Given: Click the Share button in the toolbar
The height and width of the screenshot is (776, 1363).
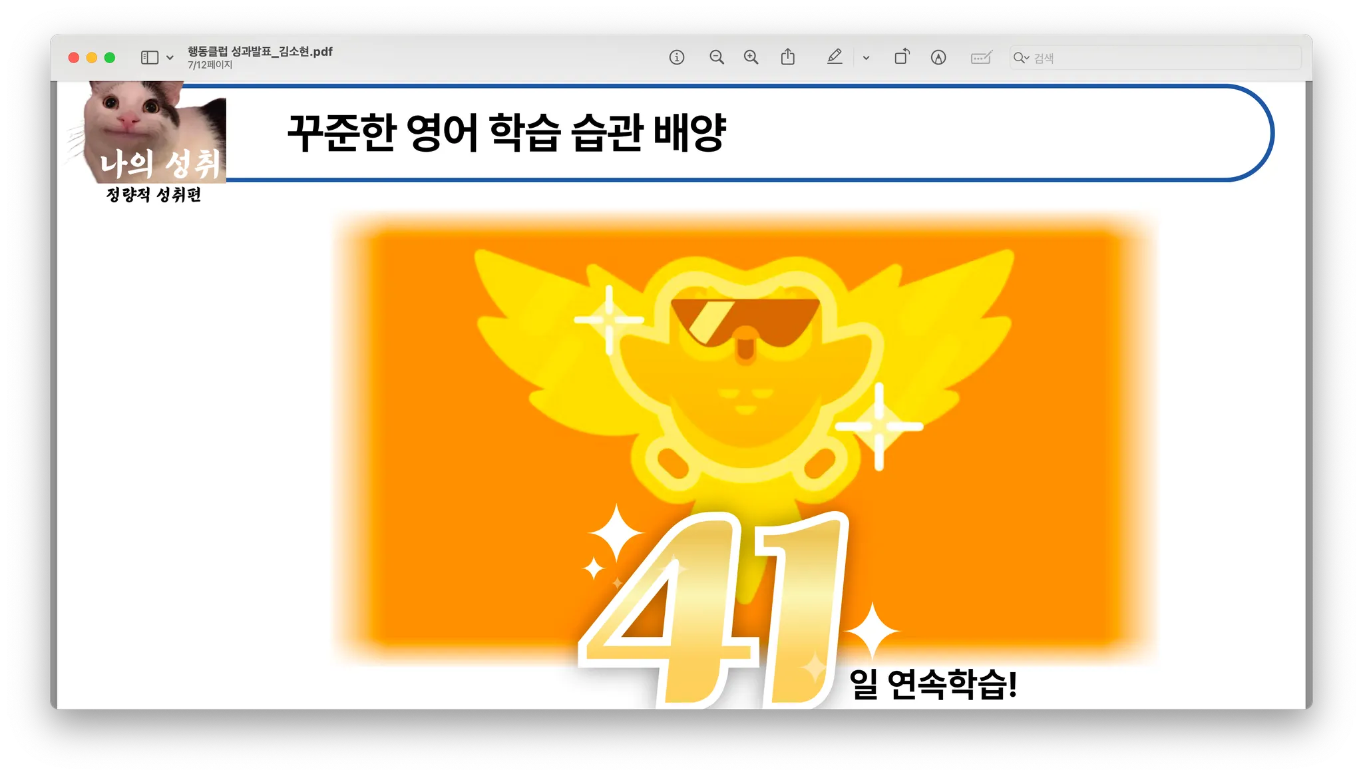Looking at the screenshot, I should [787, 58].
